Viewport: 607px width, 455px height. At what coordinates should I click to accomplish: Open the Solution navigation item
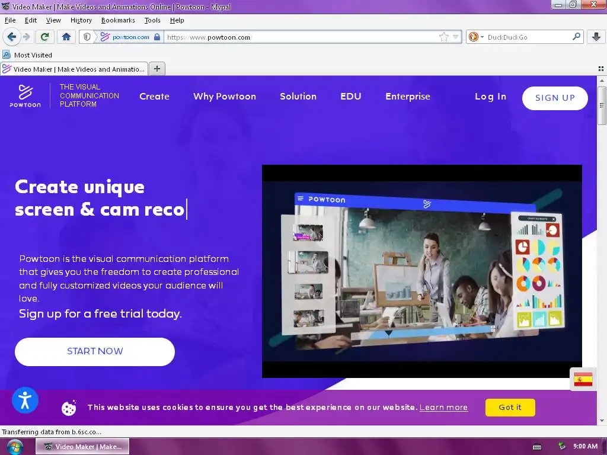[x=298, y=97]
